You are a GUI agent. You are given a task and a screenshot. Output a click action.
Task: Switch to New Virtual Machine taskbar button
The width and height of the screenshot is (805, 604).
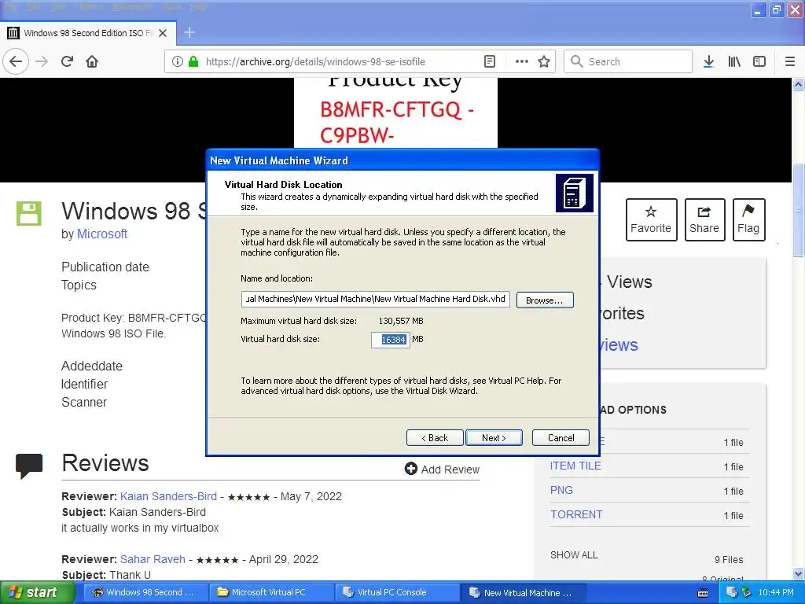(x=523, y=592)
